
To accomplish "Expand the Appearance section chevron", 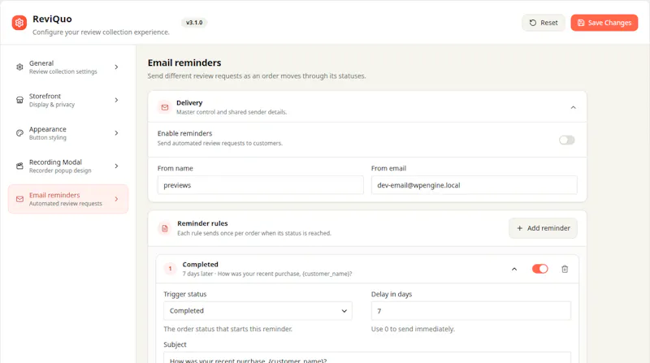I will tap(116, 133).
